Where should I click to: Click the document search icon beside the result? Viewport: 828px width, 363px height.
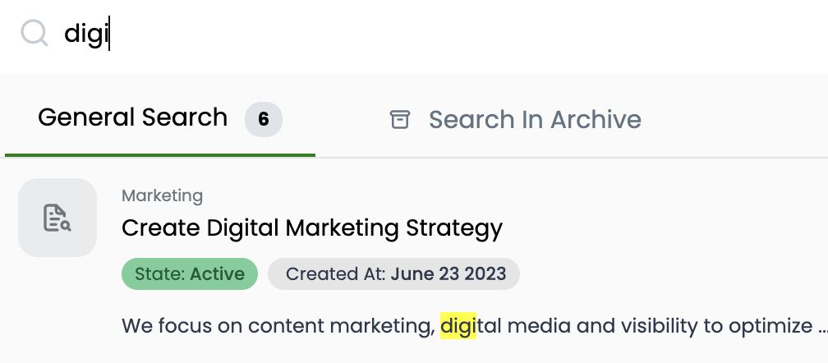57,218
